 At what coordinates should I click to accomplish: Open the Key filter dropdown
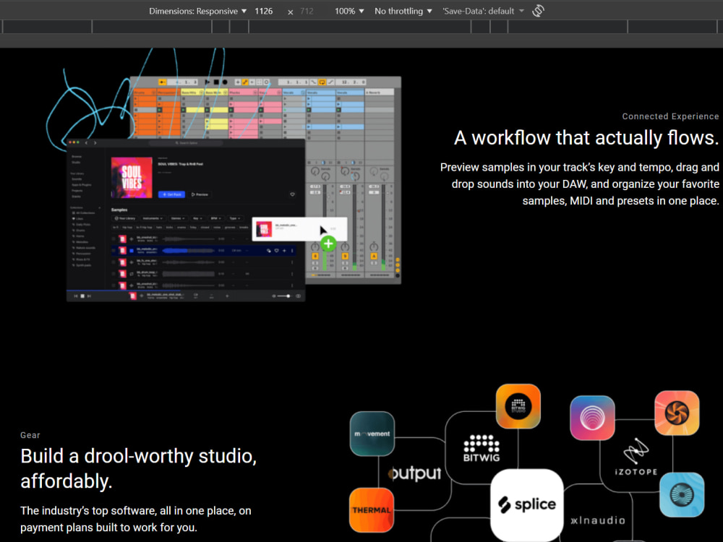pos(197,218)
